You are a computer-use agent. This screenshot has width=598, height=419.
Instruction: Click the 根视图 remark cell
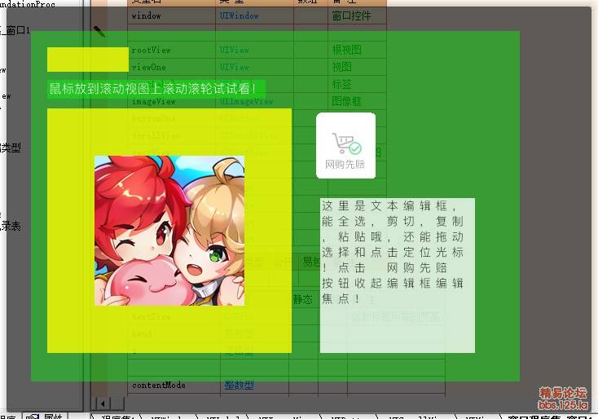[357, 50]
